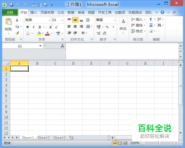185x148 pixels.
Task: Click the insert new worksheet button
Action: 71,138
